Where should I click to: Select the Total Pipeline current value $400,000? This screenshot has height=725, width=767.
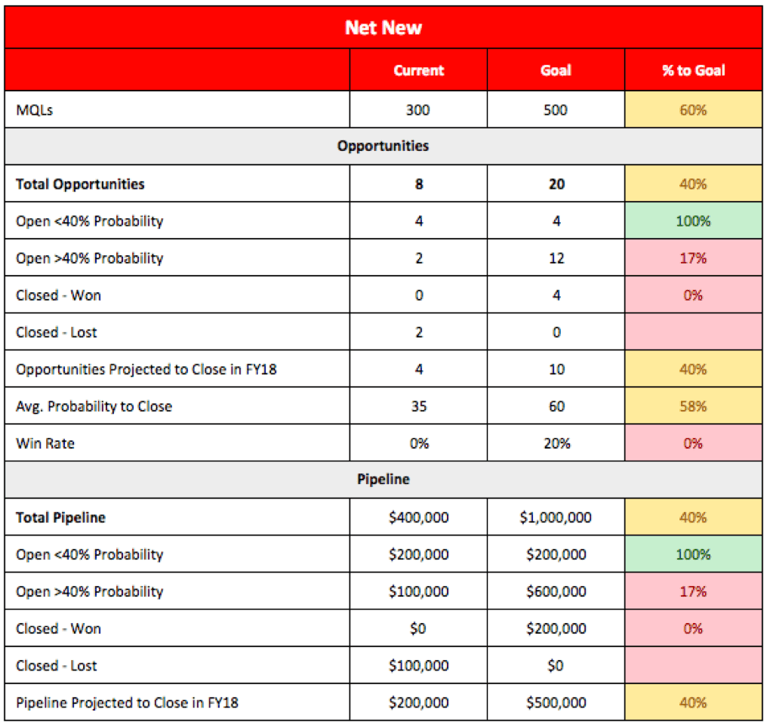click(x=418, y=517)
